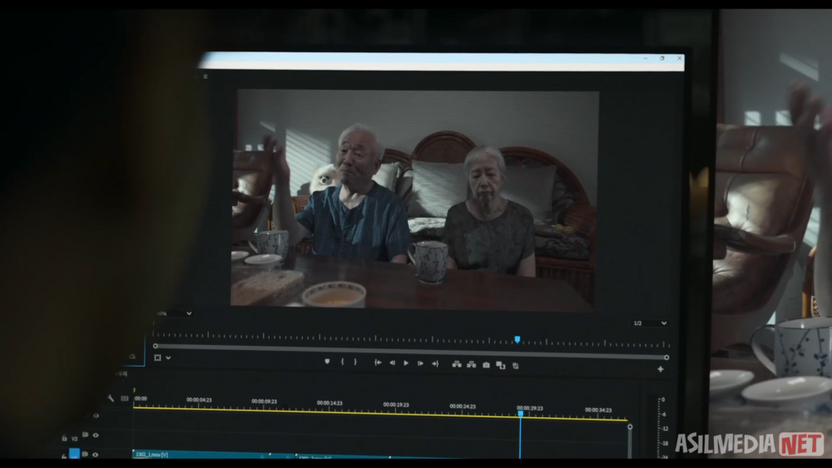Toggle the V1 source patching button
This screenshot has width=832, height=468.
pos(74,454)
